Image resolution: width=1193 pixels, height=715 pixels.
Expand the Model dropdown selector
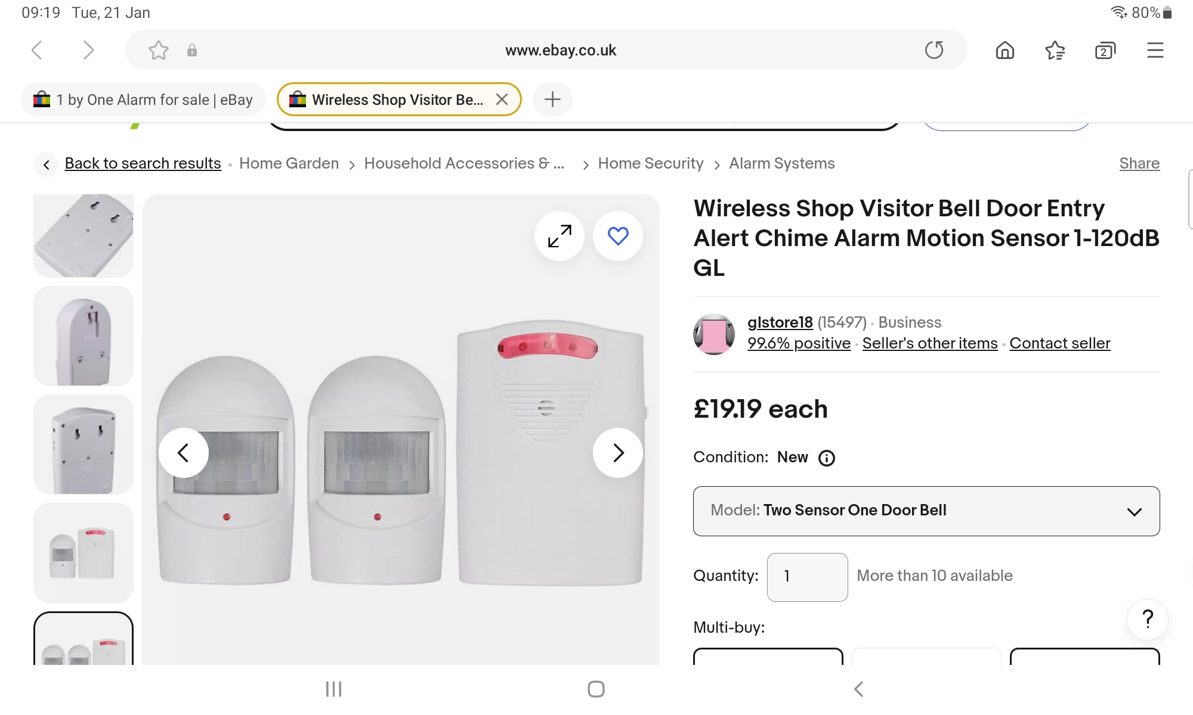coord(926,511)
